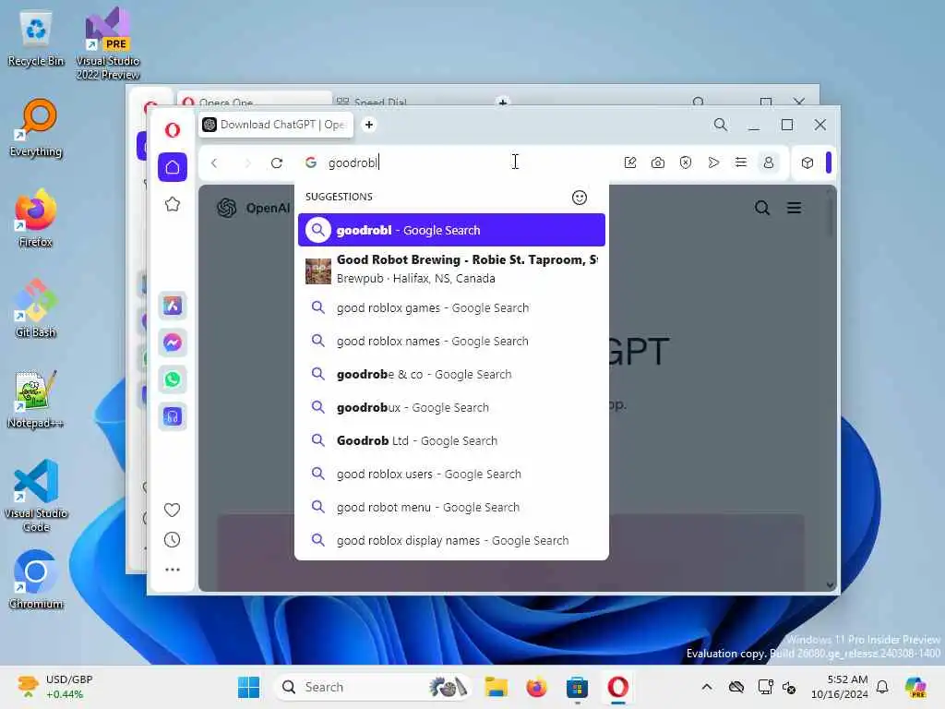Viewport: 945px width, 709px height.
Task: Open Aria AI star icon in sidebar
Action: click(173, 204)
